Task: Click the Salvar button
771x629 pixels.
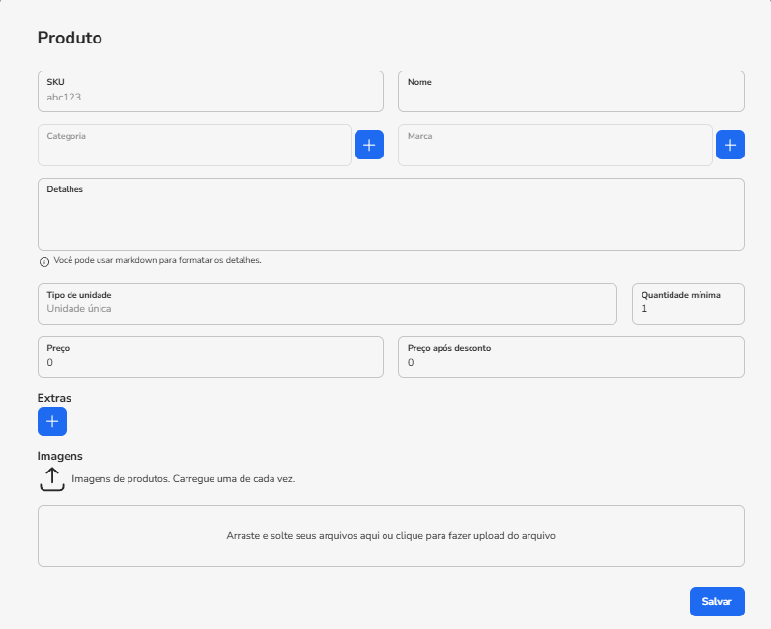Action: 717,601
